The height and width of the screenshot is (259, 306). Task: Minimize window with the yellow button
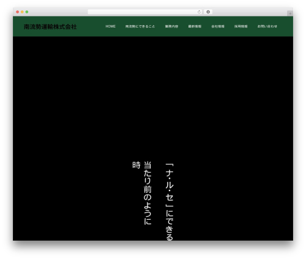(x=22, y=12)
